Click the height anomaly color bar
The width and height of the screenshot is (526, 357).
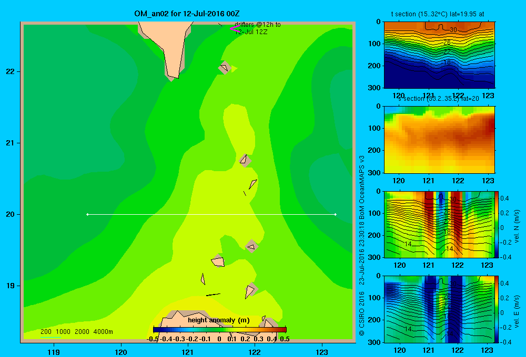(x=220, y=330)
